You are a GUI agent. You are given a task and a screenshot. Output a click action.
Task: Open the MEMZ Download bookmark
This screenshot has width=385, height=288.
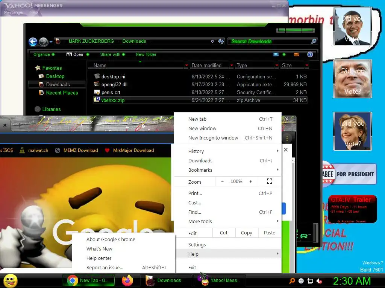[x=76, y=150]
